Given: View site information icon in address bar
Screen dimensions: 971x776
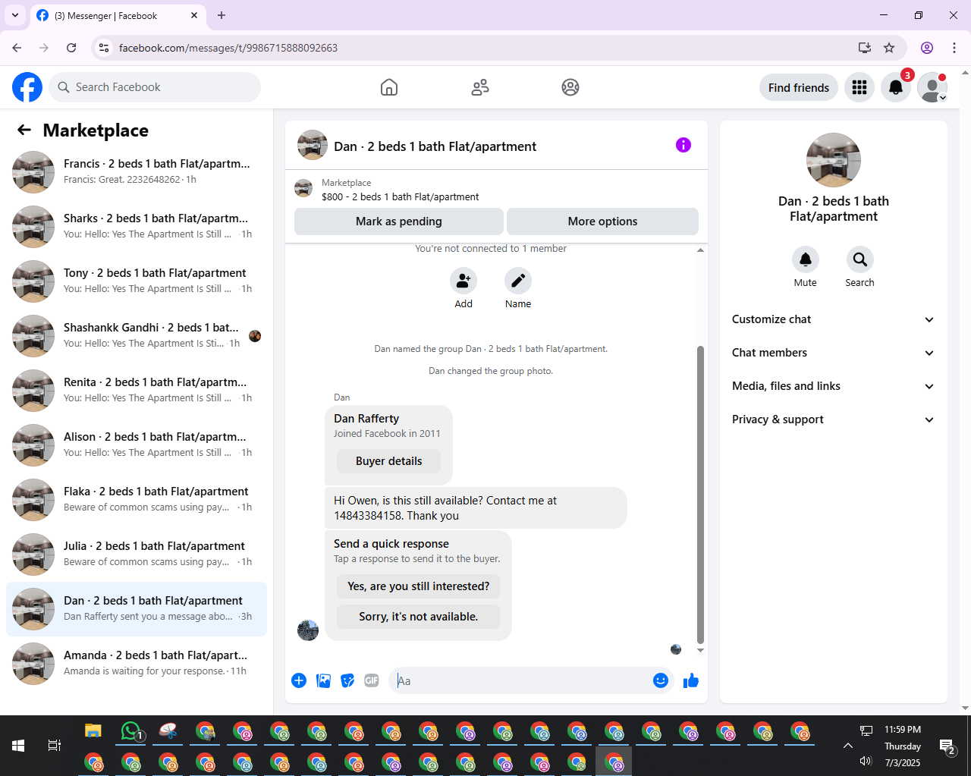Looking at the screenshot, I should 104,48.
